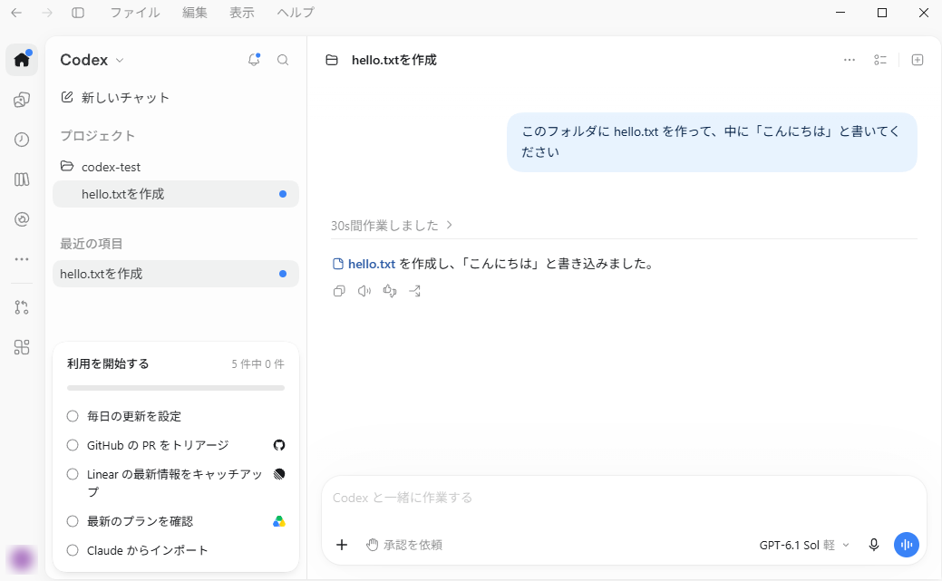Click the thumbs feedback icon
This screenshot has height=581, width=942.
(390, 291)
